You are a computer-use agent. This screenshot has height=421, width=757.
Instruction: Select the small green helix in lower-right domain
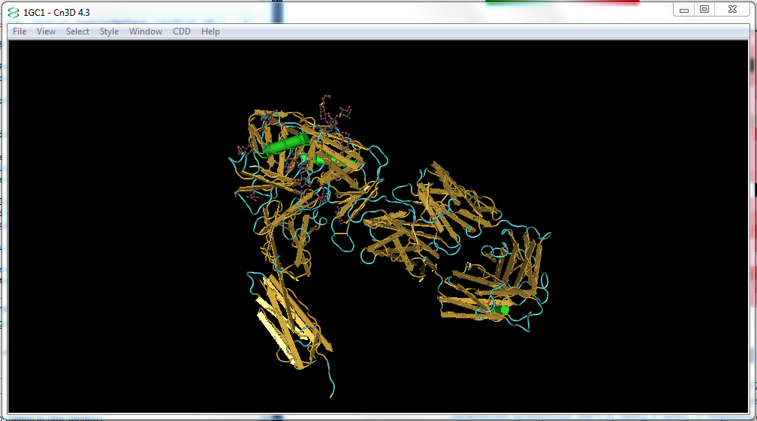(x=500, y=309)
